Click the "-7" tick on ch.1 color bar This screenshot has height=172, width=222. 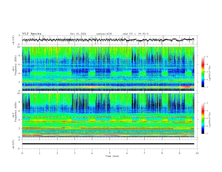coord(207,87)
